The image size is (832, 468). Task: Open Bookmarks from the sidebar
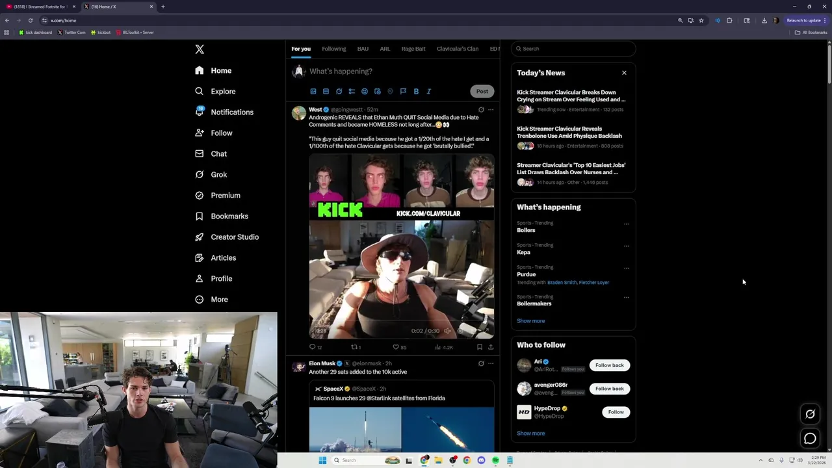222,216
